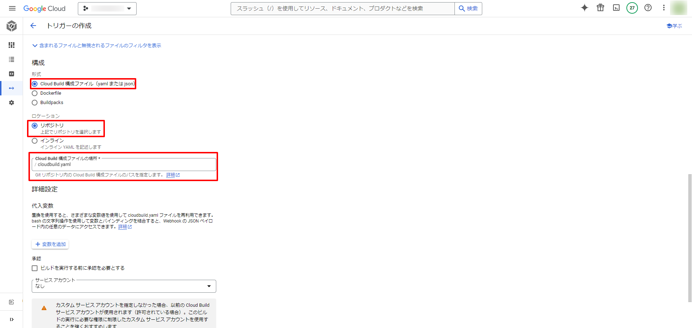Open the vertical three-dot more options menu
692x328 pixels.
pyautogui.click(x=664, y=8)
